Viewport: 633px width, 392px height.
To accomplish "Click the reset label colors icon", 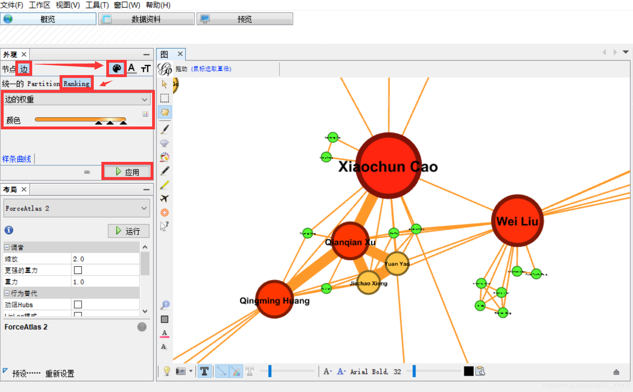I will click(165, 333).
